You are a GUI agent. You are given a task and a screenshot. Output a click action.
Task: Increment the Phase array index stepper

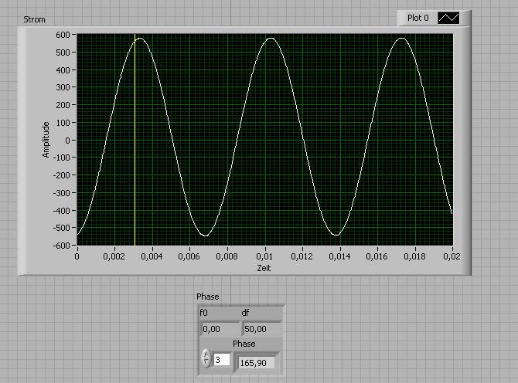(206, 355)
